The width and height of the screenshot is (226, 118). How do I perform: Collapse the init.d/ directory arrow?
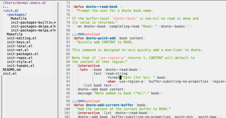tap(4, 11)
